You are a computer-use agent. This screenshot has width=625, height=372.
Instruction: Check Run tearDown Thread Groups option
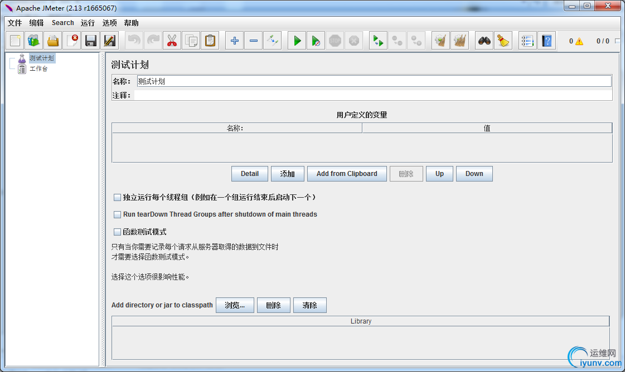point(117,214)
